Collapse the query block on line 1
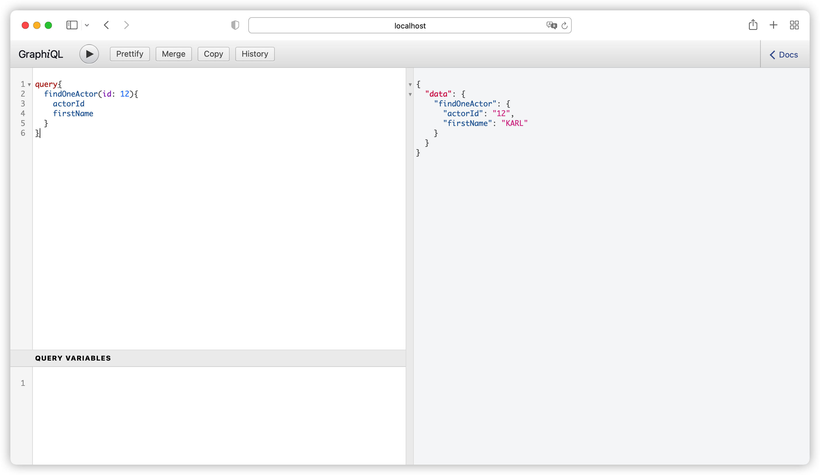The width and height of the screenshot is (820, 475). 29,85
